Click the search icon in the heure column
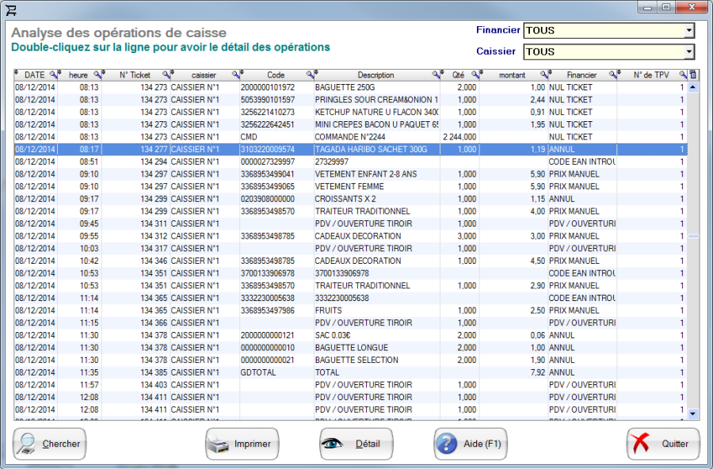This screenshot has width=713, height=469. click(x=95, y=74)
